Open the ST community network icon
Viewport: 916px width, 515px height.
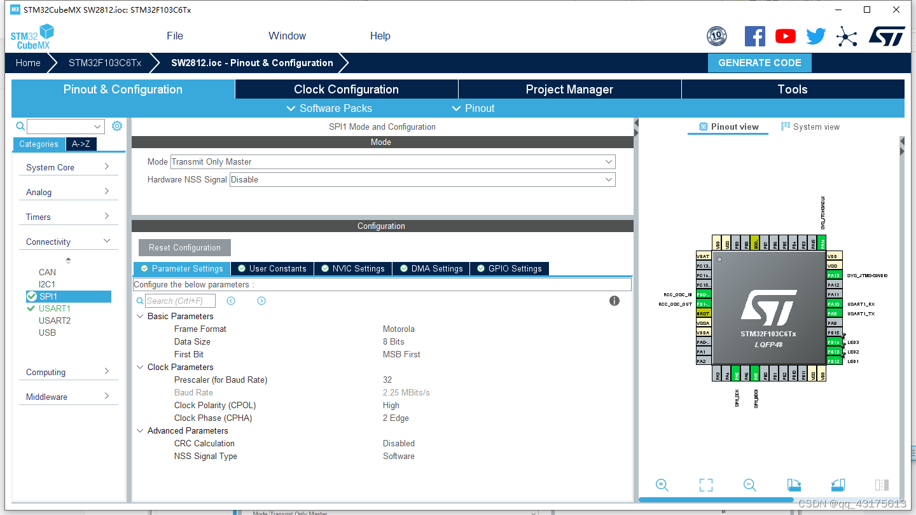(847, 36)
